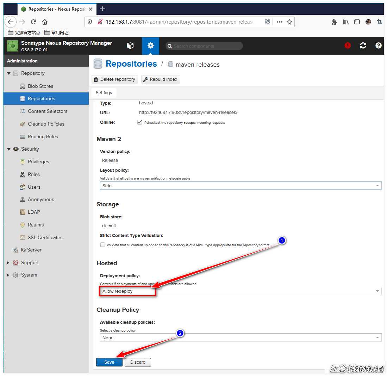Open the 火狐官方站点 bookmark folder

click(24, 33)
